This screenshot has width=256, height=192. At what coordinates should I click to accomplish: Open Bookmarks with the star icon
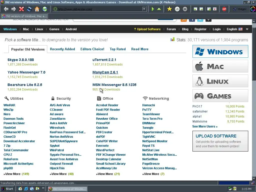point(169,9)
